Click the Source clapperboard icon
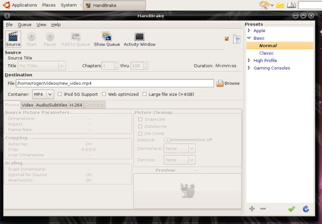This screenshot has width=322, height=224. (13, 36)
